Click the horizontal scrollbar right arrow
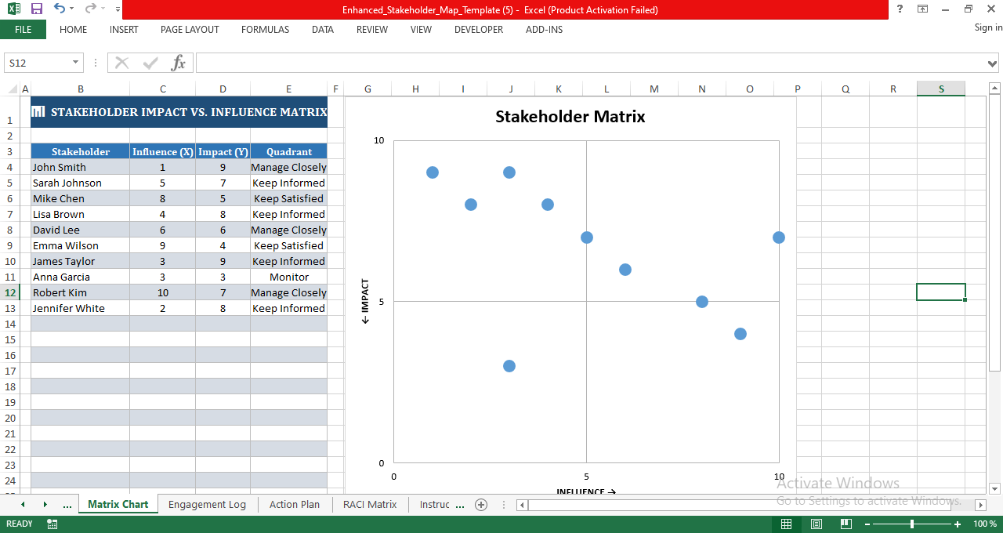The image size is (1003, 533). click(x=980, y=505)
